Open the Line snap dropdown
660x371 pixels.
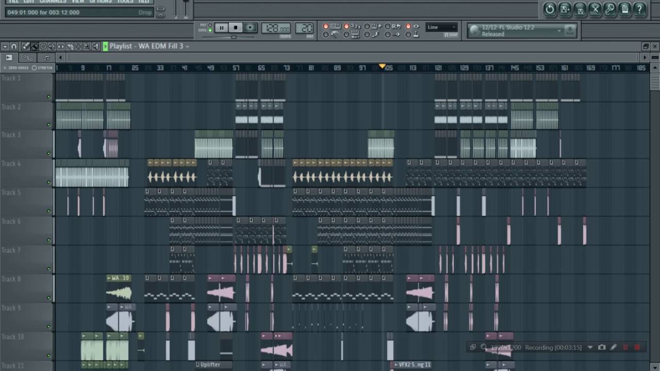[x=442, y=27]
